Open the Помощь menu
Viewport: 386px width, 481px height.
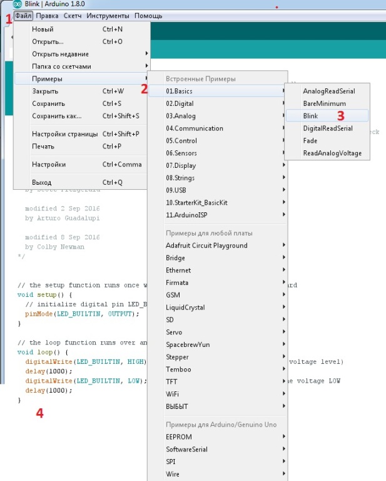148,16
